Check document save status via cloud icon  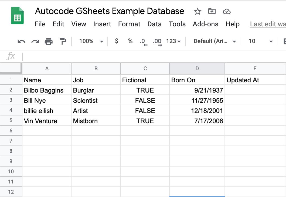[x=227, y=11]
